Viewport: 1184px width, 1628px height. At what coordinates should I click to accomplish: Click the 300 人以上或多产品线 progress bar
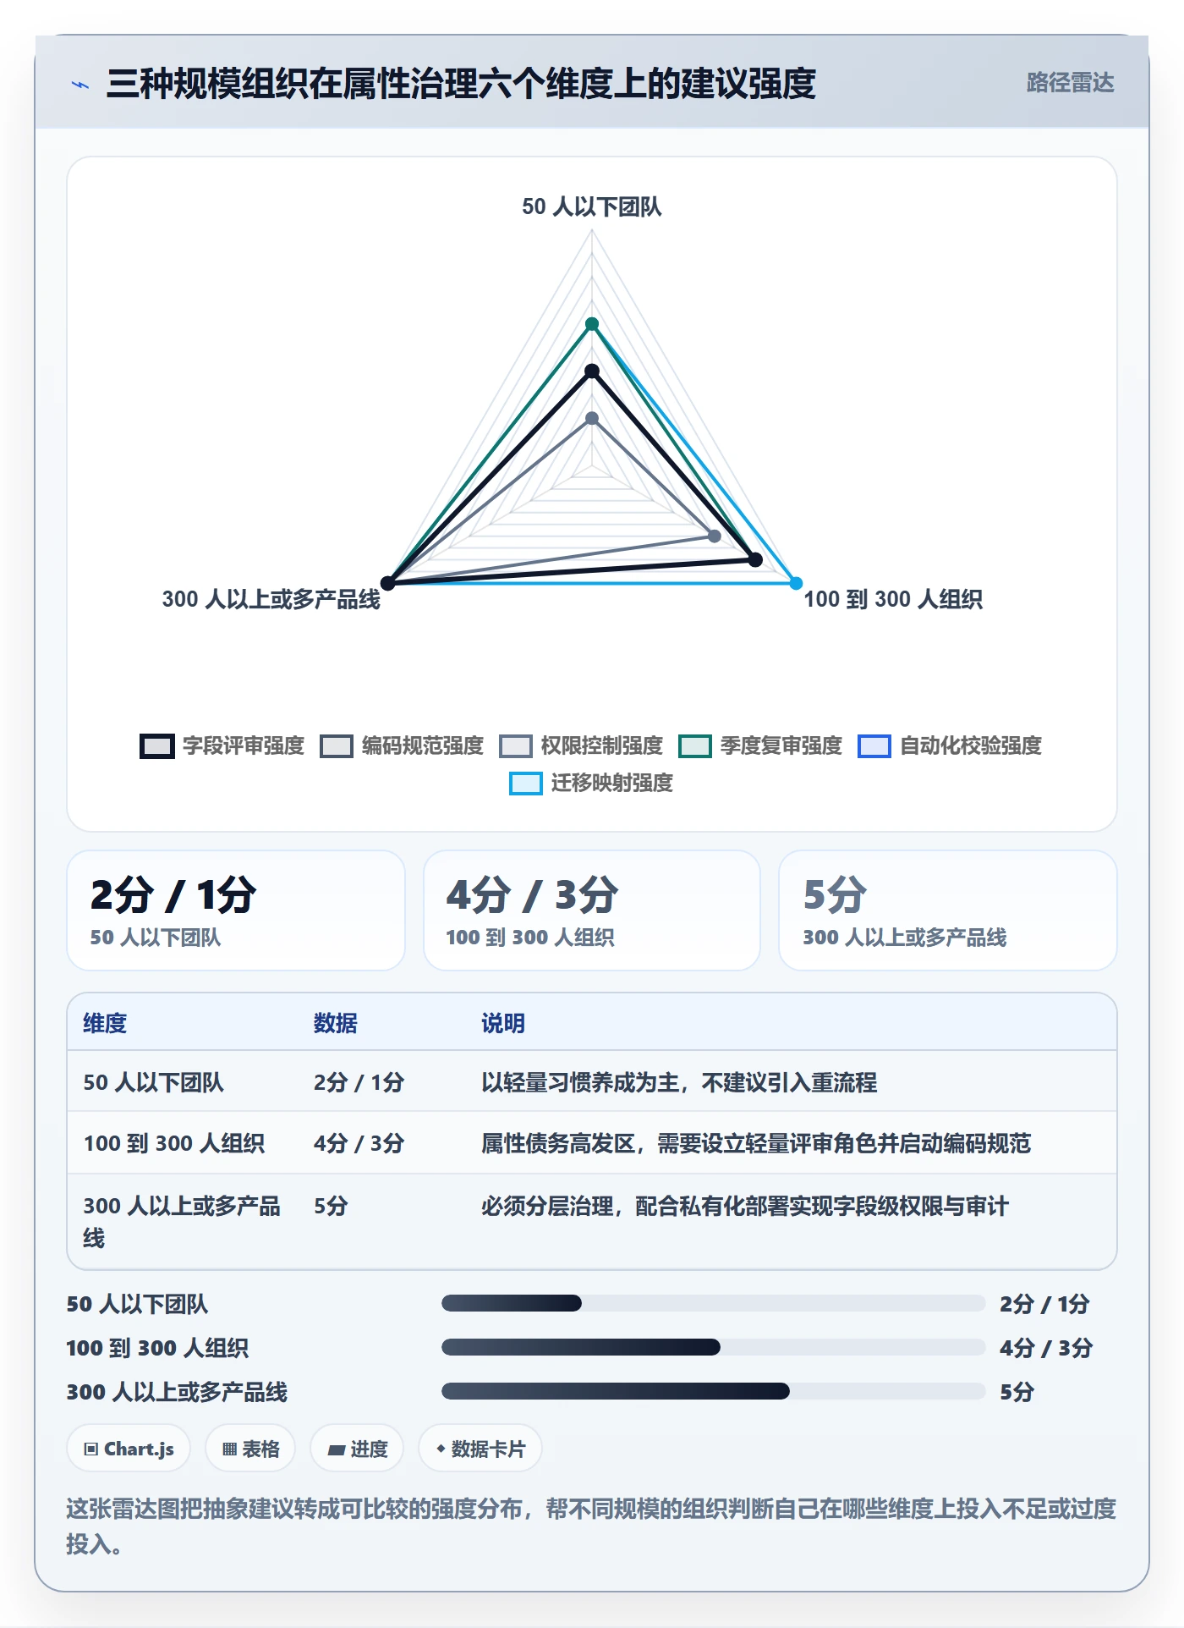(713, 1391)
